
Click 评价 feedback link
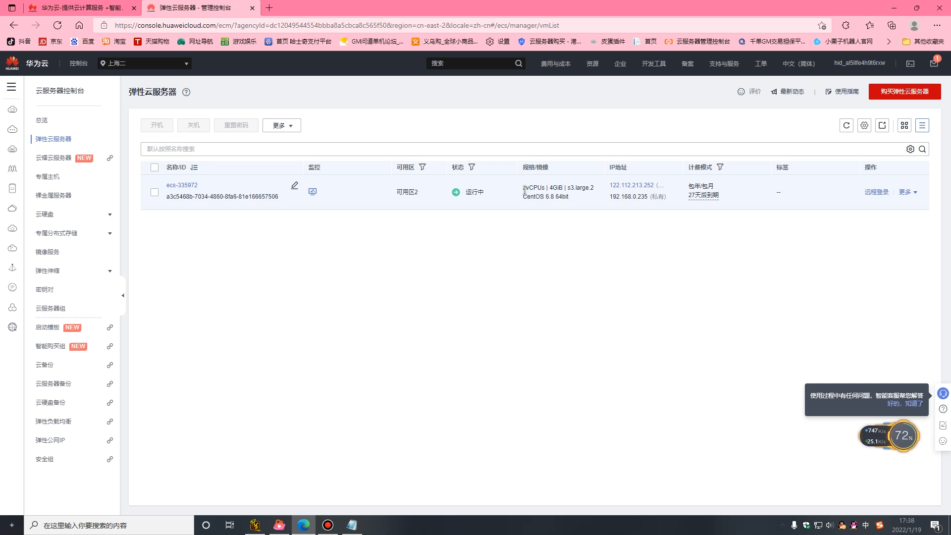(x=749, y=92)
